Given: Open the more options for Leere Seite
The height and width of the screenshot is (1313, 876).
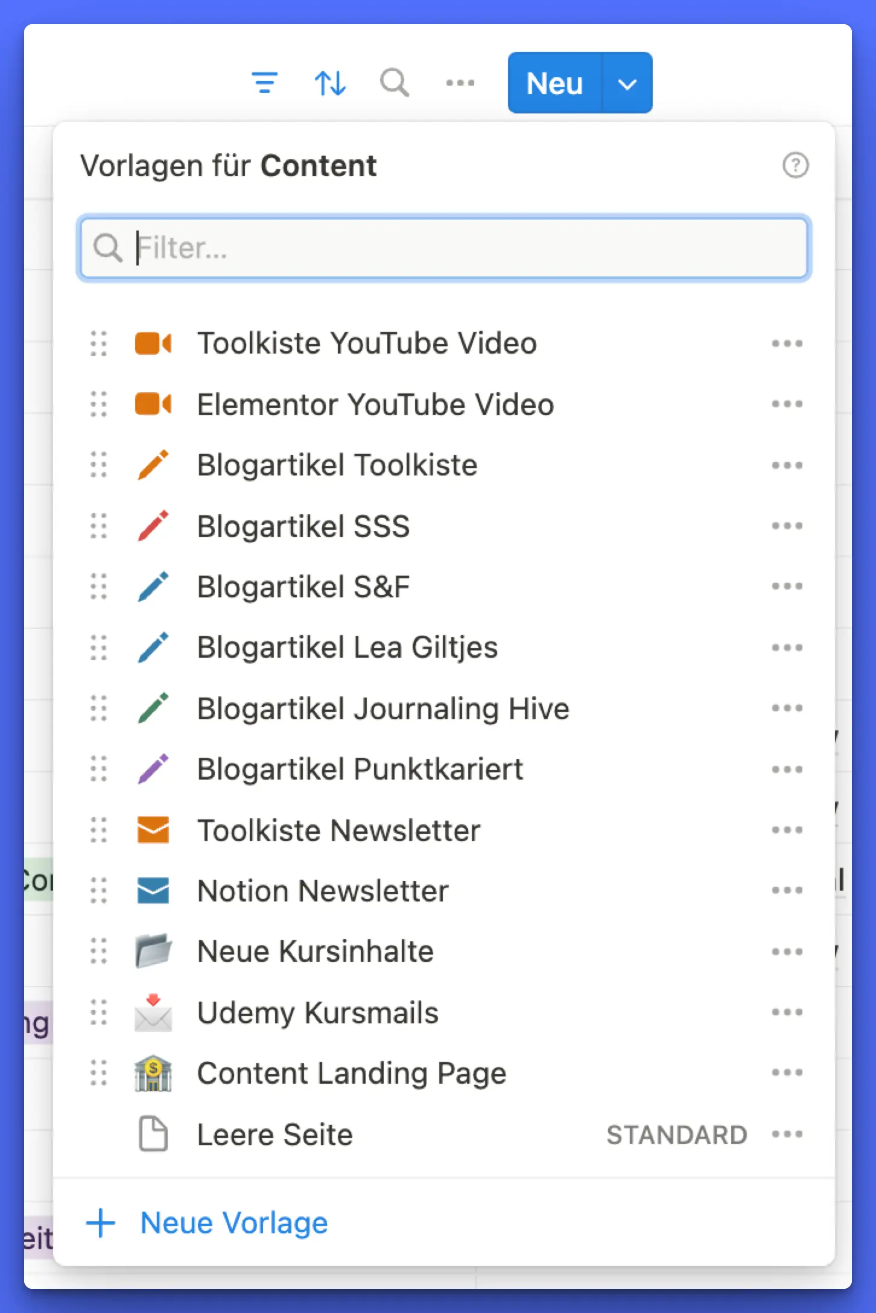Looking at the screenshot, I should [x=787, y=1134].
